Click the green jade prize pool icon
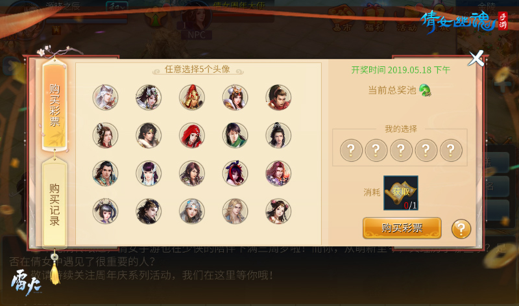The width and height of the screenshot is (519, 306). pyautogui.click(x=425, y=90)
